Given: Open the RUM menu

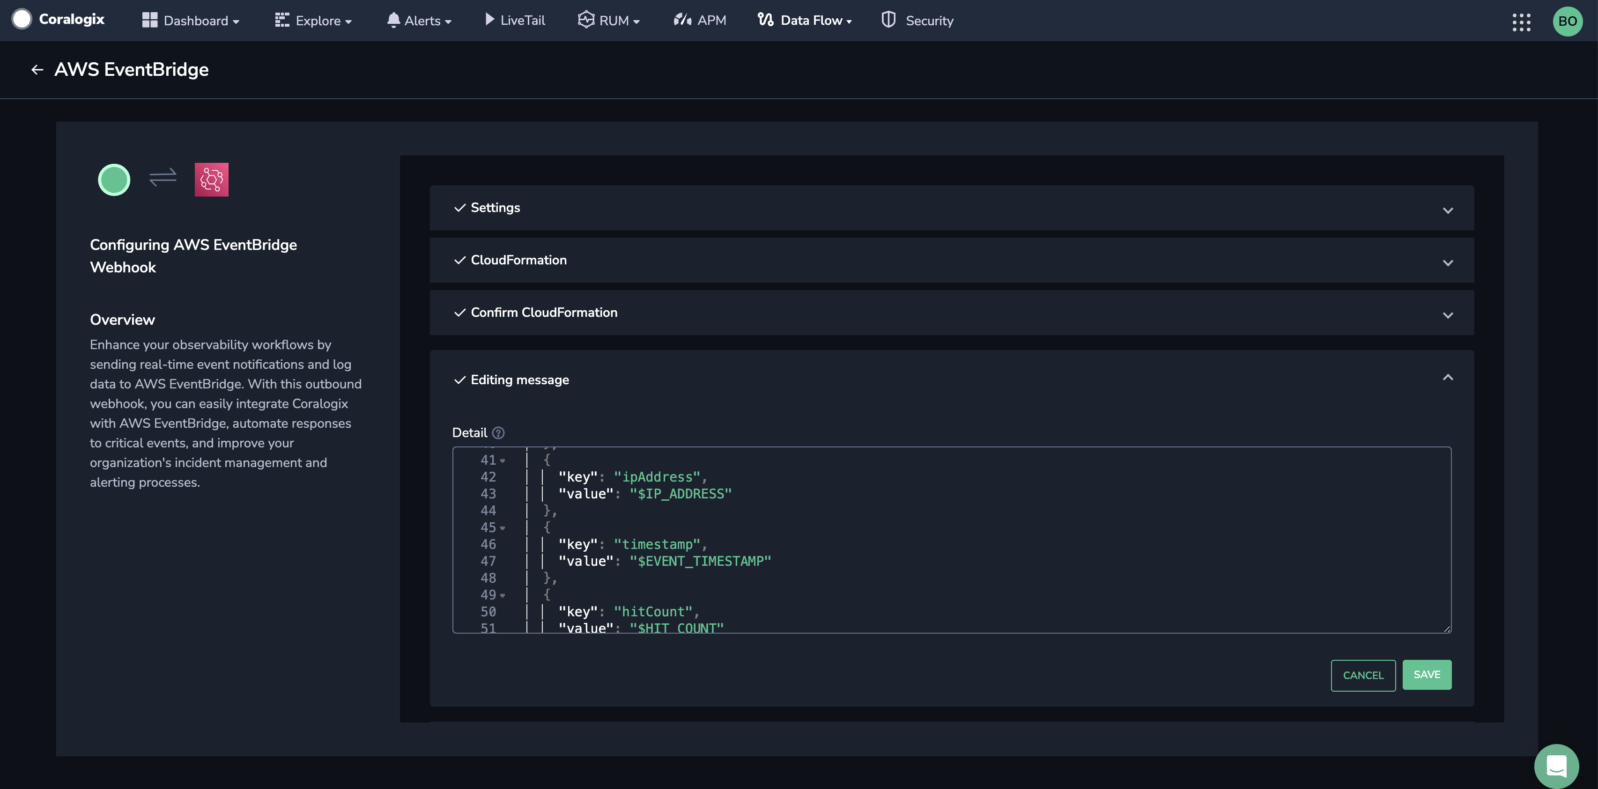Looking at the screenshot, I should pyautogui.click(x=608, y=21).
